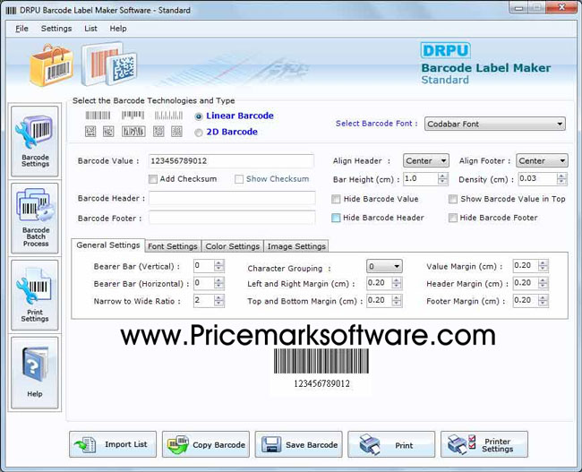Click the DRPU logo
This screenshot has width=582, height=472.
point(445,50)
